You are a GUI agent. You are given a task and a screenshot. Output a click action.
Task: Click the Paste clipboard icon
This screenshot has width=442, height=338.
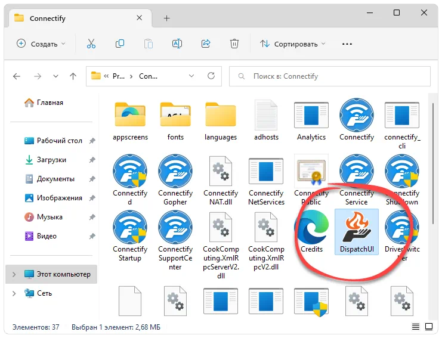coord(149,44)
